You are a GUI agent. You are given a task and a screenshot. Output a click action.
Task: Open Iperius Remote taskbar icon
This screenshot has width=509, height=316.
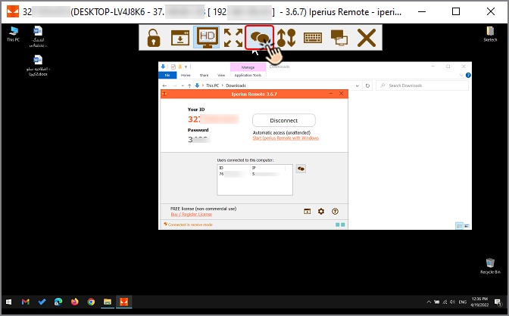[123, 302]
